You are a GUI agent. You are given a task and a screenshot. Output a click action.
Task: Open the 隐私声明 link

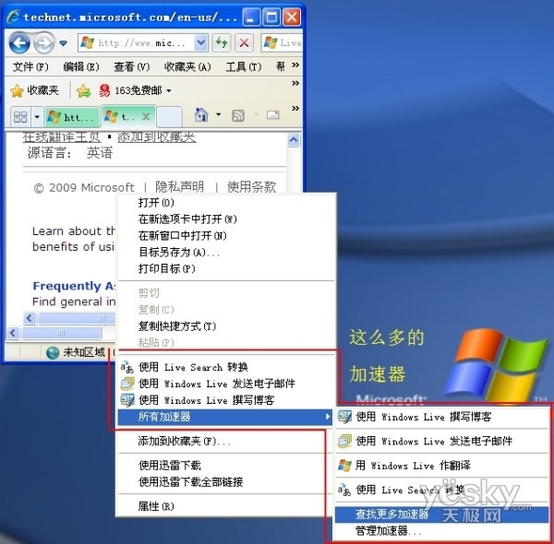pos(179,186)
